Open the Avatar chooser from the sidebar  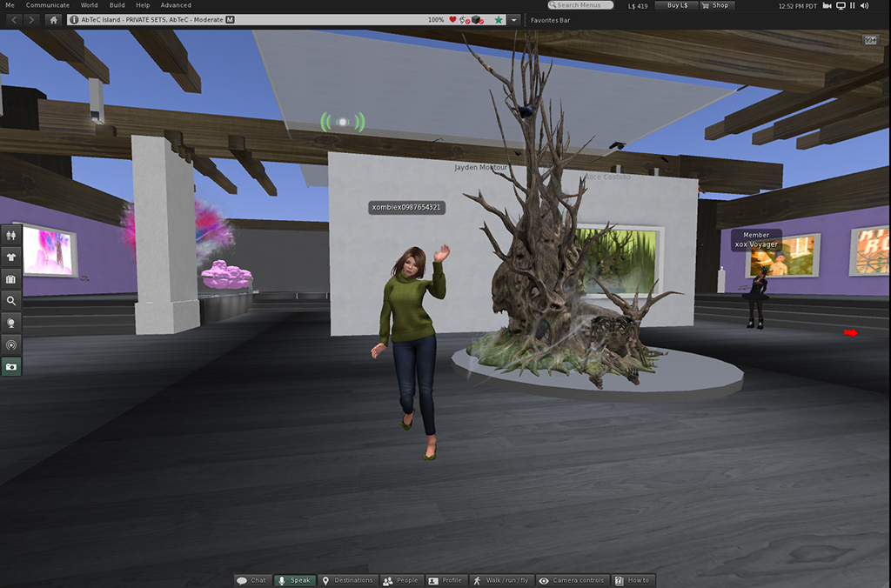pyautogui.click(x=11, y=234)
